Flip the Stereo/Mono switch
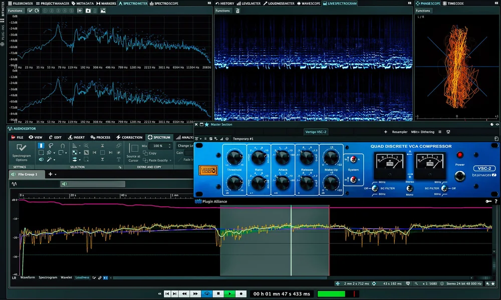 click(409, 188)
